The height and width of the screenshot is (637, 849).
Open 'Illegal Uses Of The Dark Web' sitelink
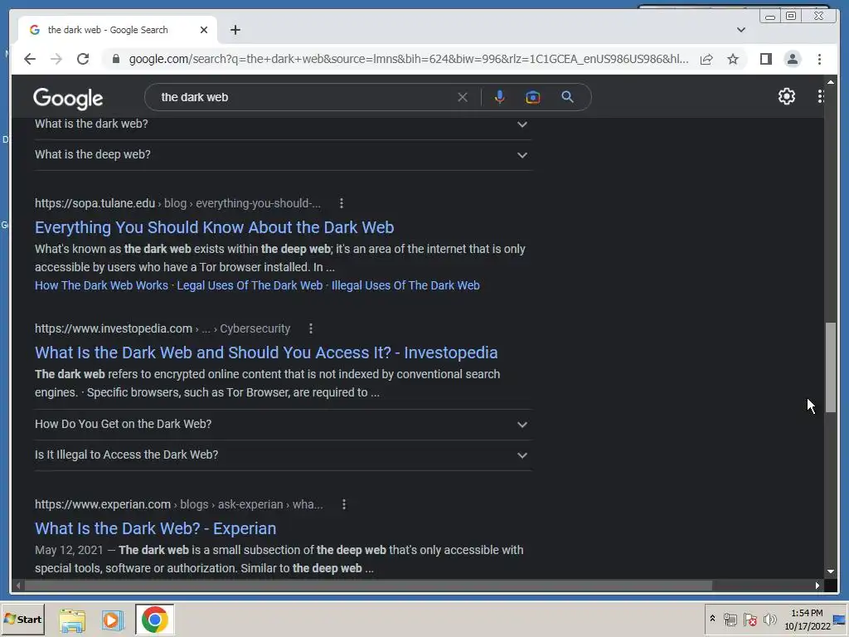[405, 285]
